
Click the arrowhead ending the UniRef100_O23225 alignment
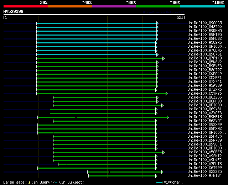point(162,172)
